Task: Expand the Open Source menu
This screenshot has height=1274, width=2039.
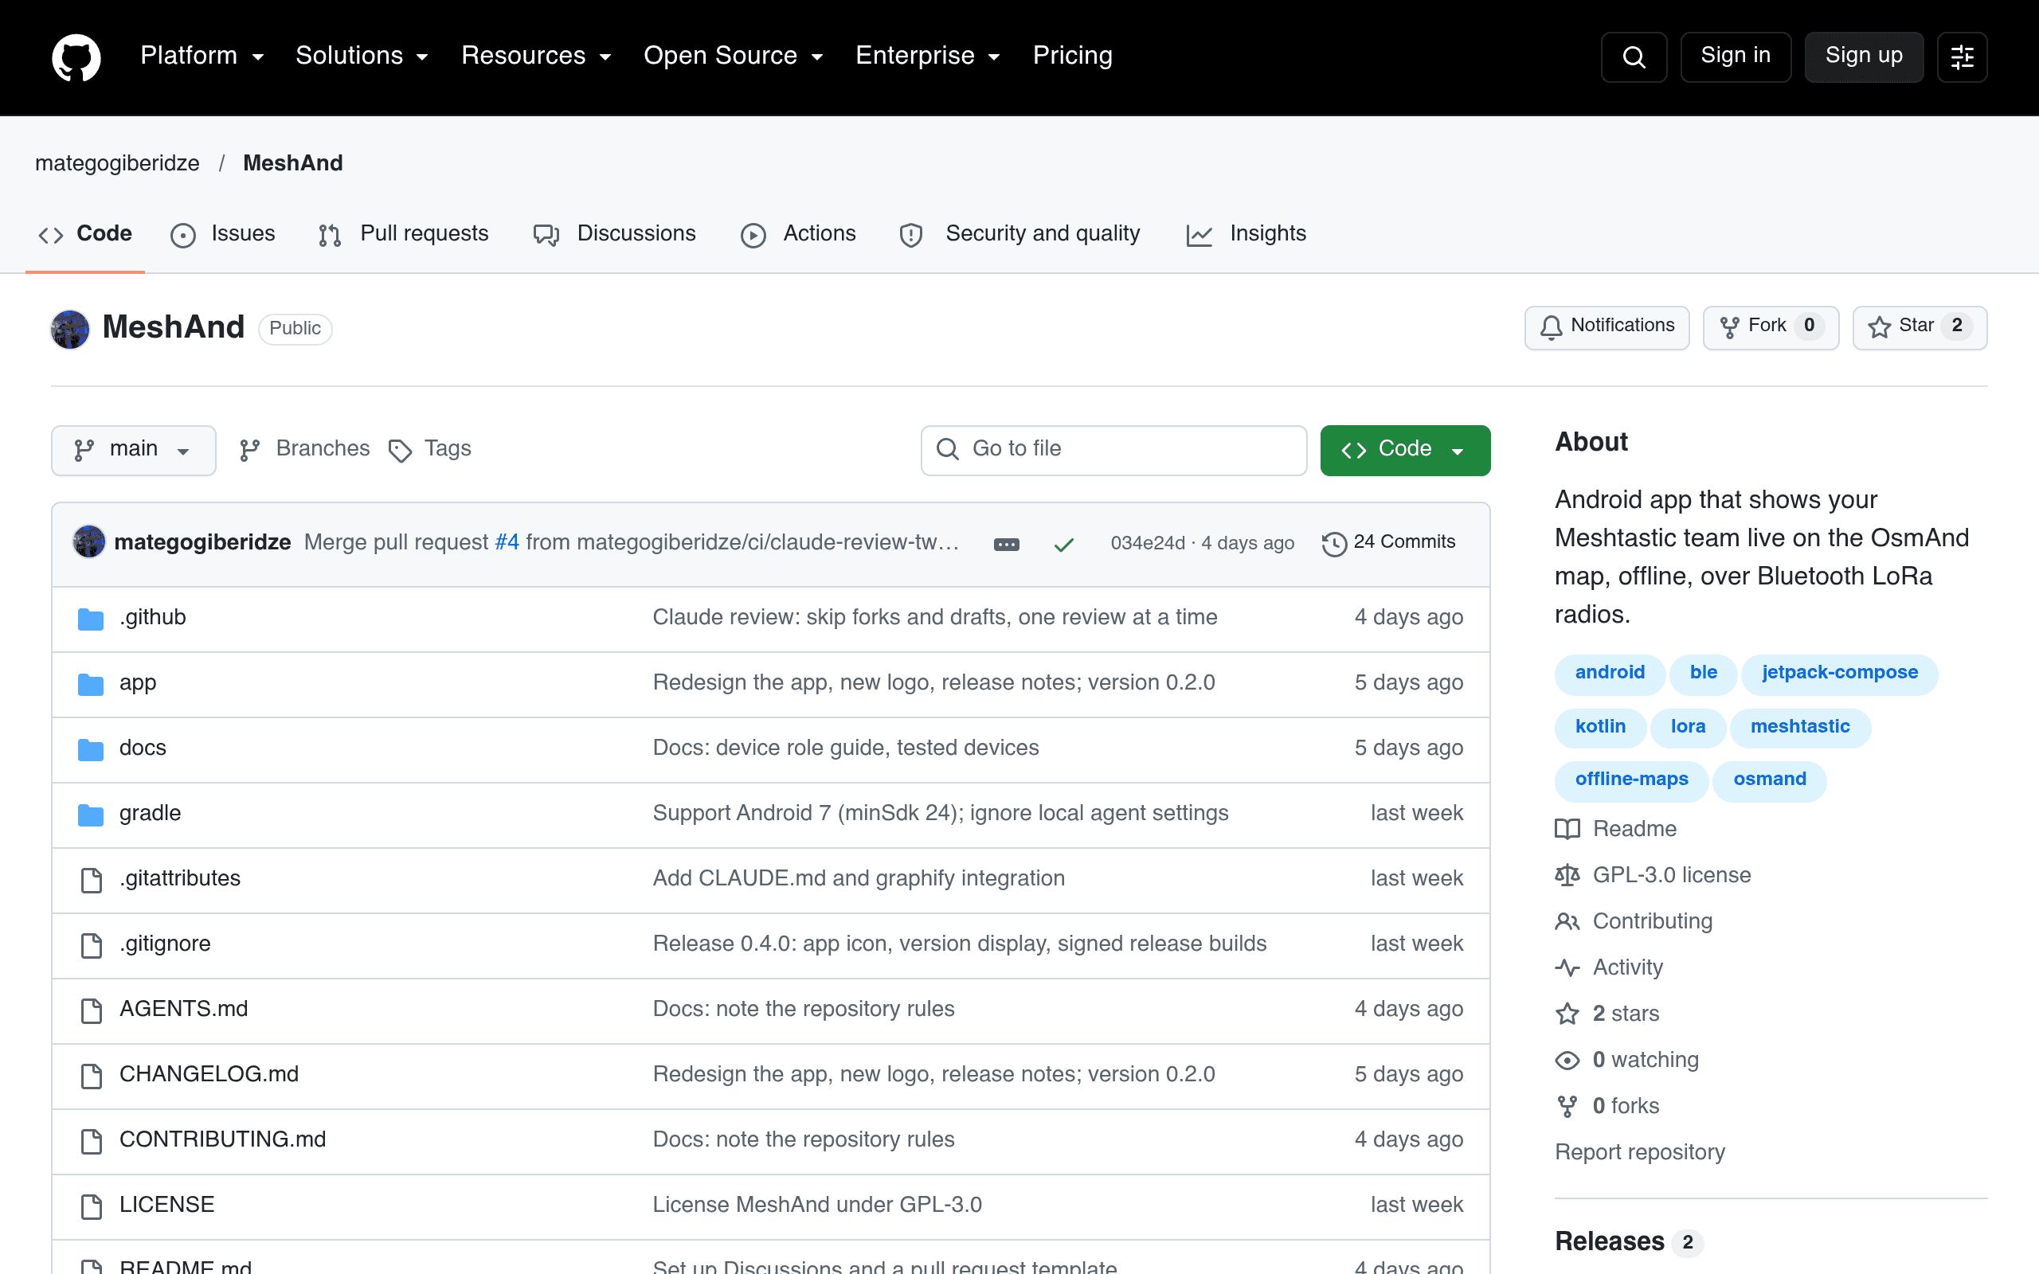Action: coord(733,56)
